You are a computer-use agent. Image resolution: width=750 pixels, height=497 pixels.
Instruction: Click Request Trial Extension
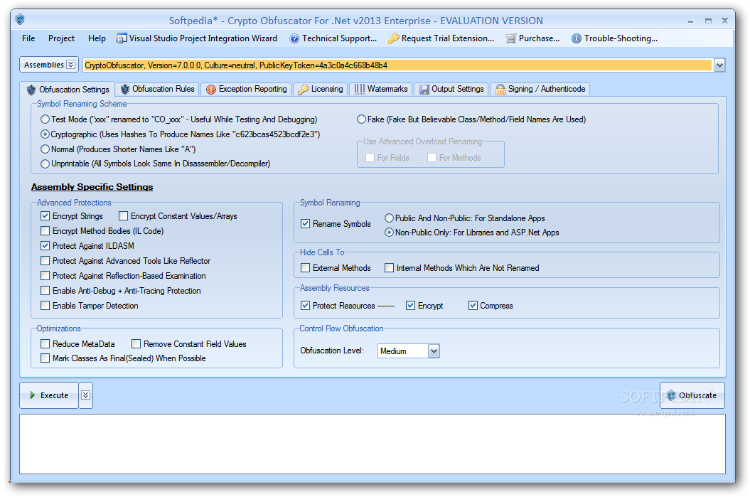pyautogui.click(x=441, y=38)
